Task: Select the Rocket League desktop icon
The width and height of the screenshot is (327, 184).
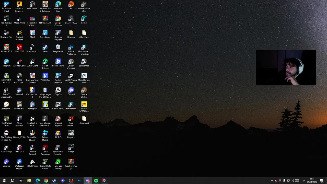Action: 58,78
